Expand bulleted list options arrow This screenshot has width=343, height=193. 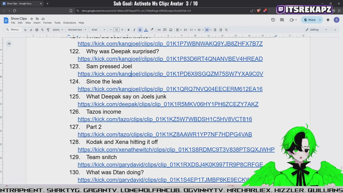click(203, 30)
